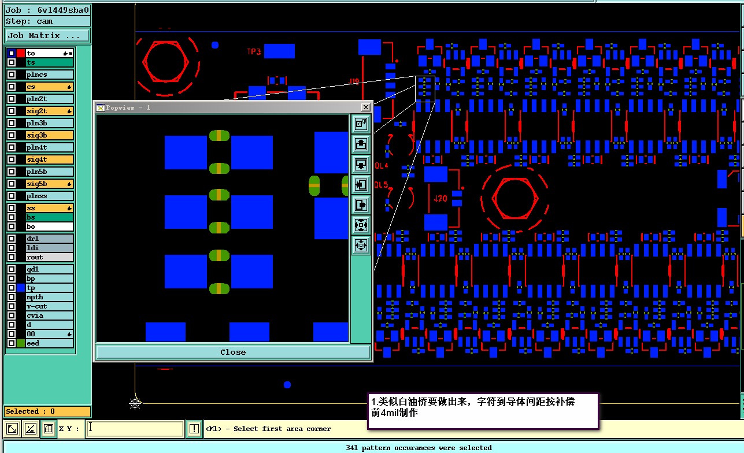Image resolution: width=744 pixels, height=453 pixels.
Task: Toggle display checkbox of layer 'drl'
Action: coord(12,239)
